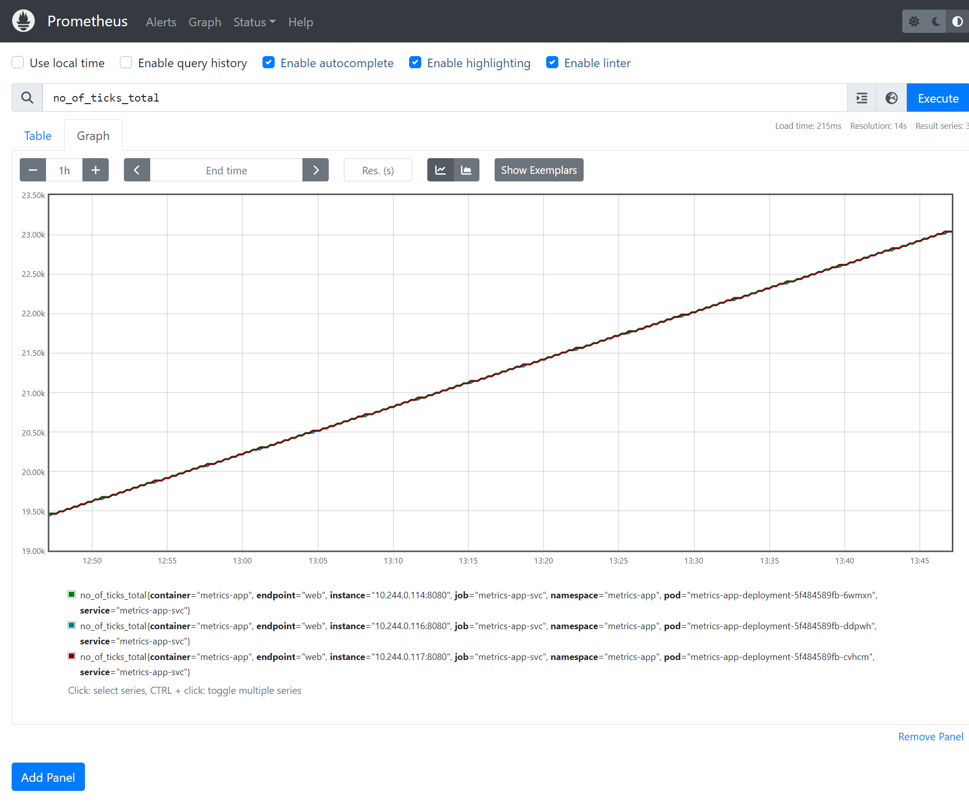Select light theme sun icon

point(914,21)
